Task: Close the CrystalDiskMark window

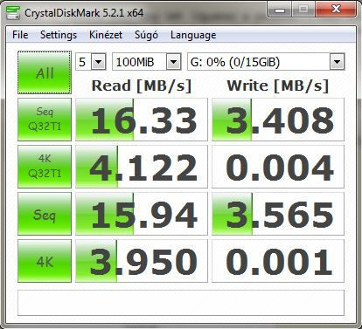Action: click(x=336, y=10)
